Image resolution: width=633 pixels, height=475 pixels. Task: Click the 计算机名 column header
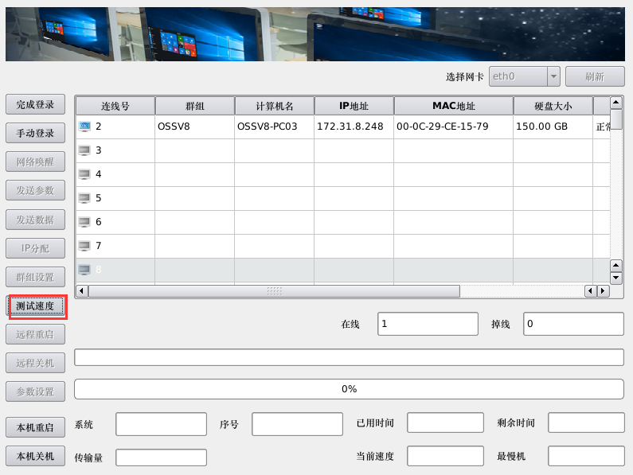tap(274, 106)
